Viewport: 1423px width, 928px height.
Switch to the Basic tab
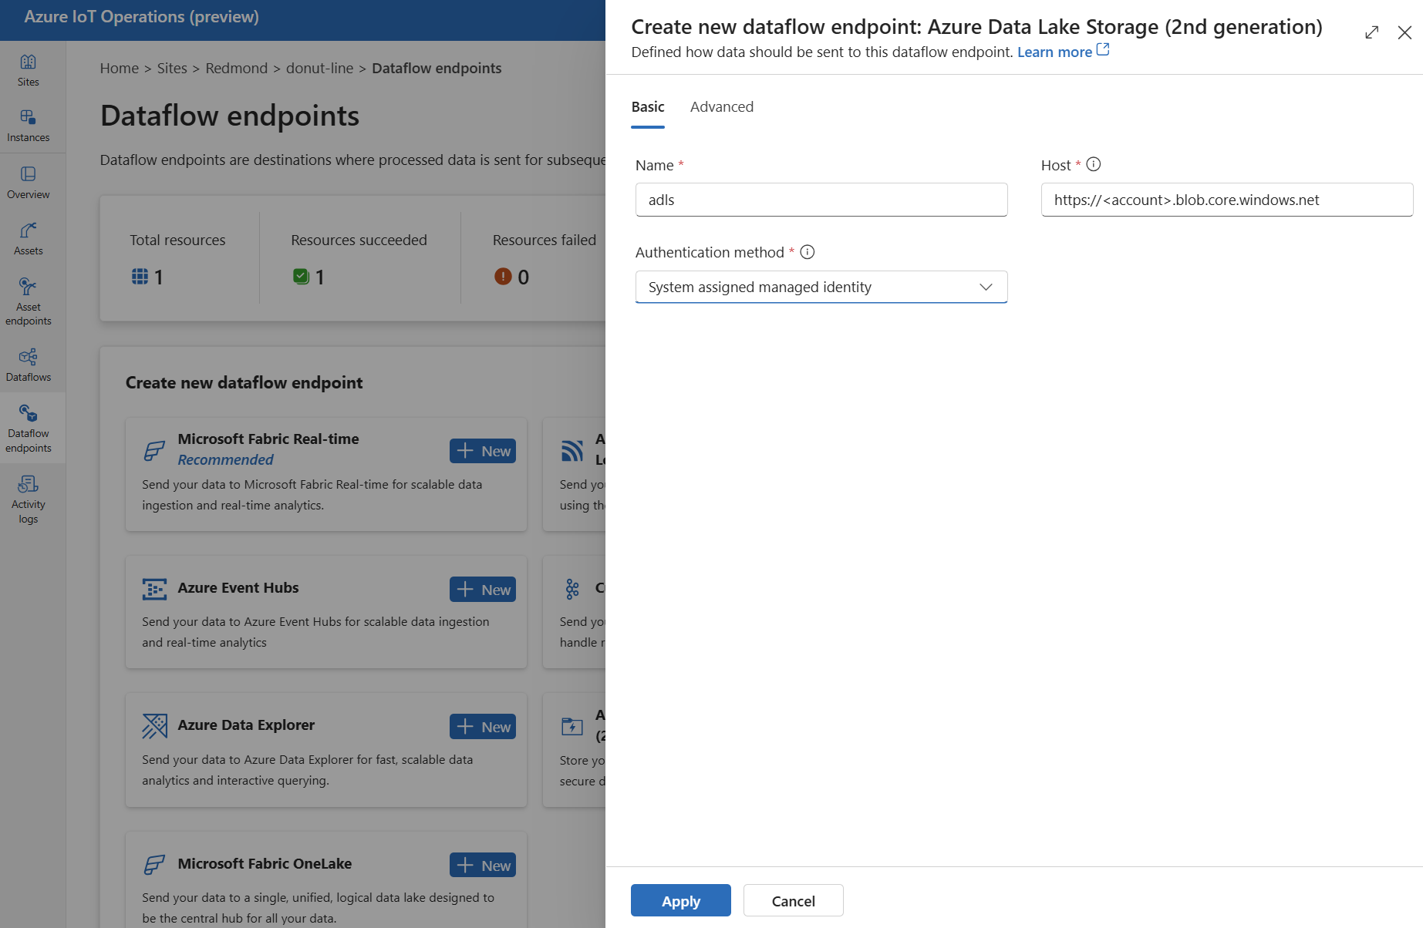[648, 107]
